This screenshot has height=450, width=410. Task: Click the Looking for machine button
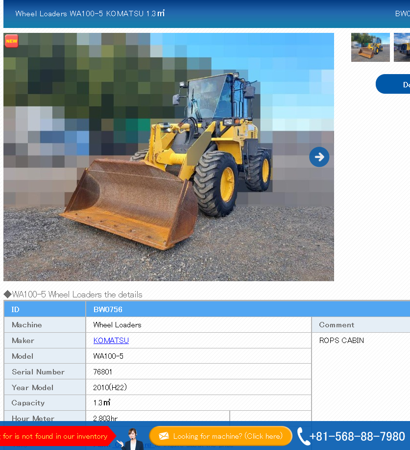[x=220, y=436]
